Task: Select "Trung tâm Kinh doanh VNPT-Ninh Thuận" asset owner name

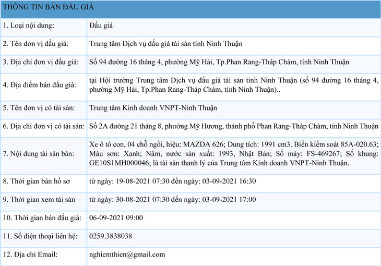Action: pos(153,108)
